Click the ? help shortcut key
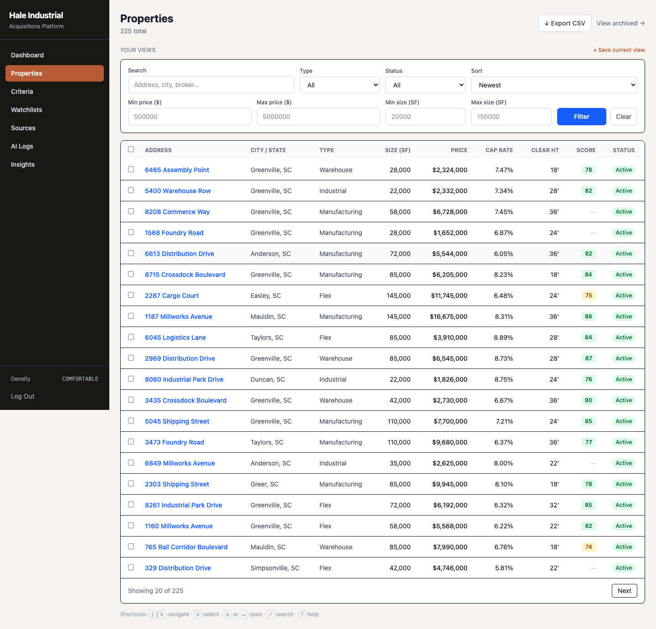 302,614
